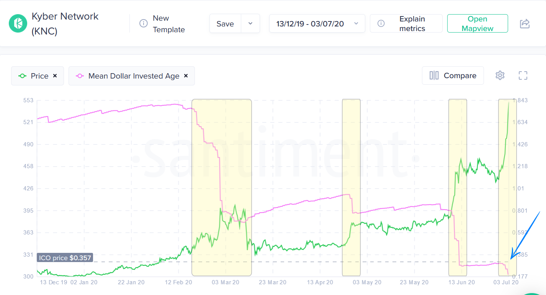Image resolution: width=546 pixels, height=295 pixels.
Task: Click the 1.843 right axis value
Action: point(520,100)
